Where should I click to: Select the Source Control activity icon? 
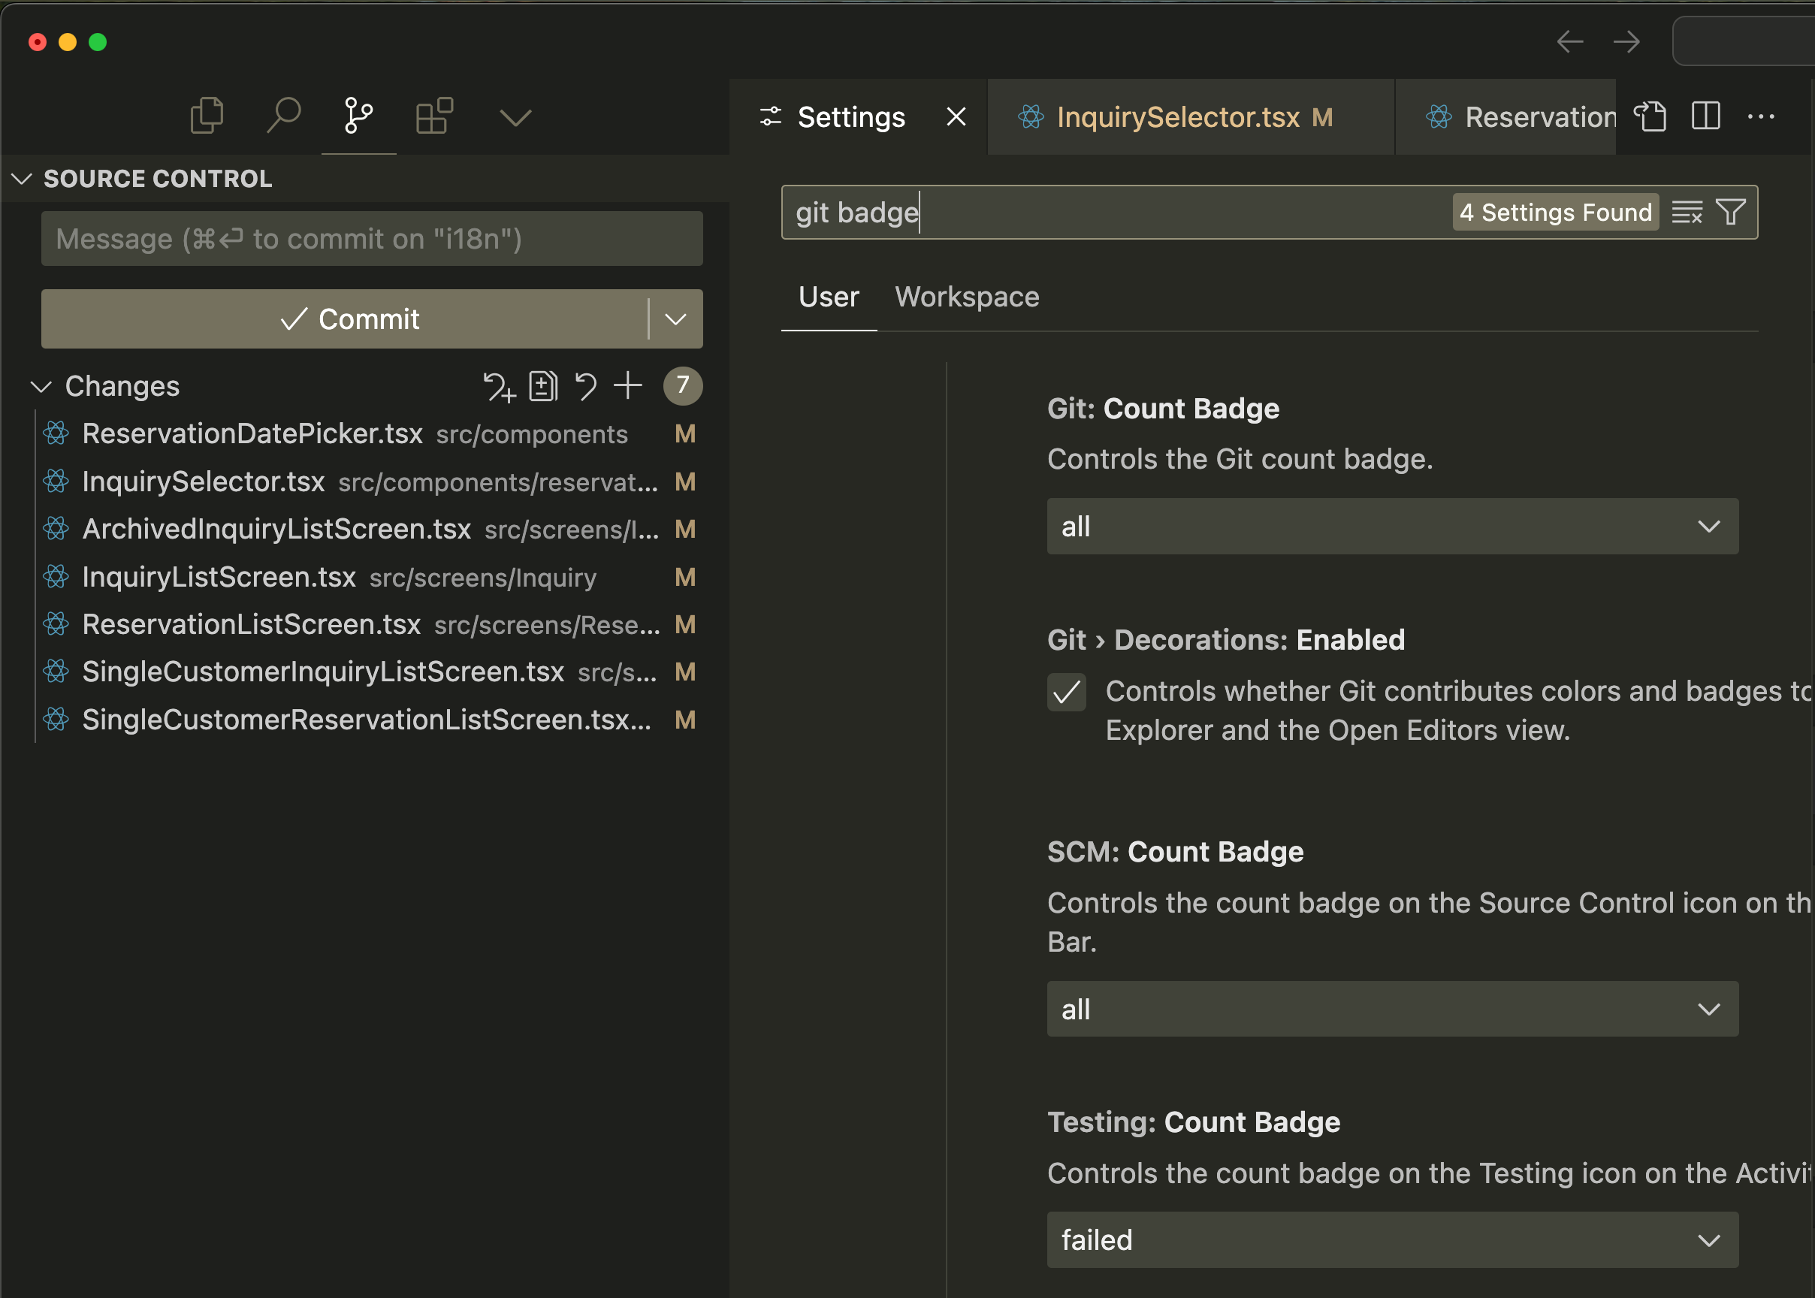(x=358, y=116)
